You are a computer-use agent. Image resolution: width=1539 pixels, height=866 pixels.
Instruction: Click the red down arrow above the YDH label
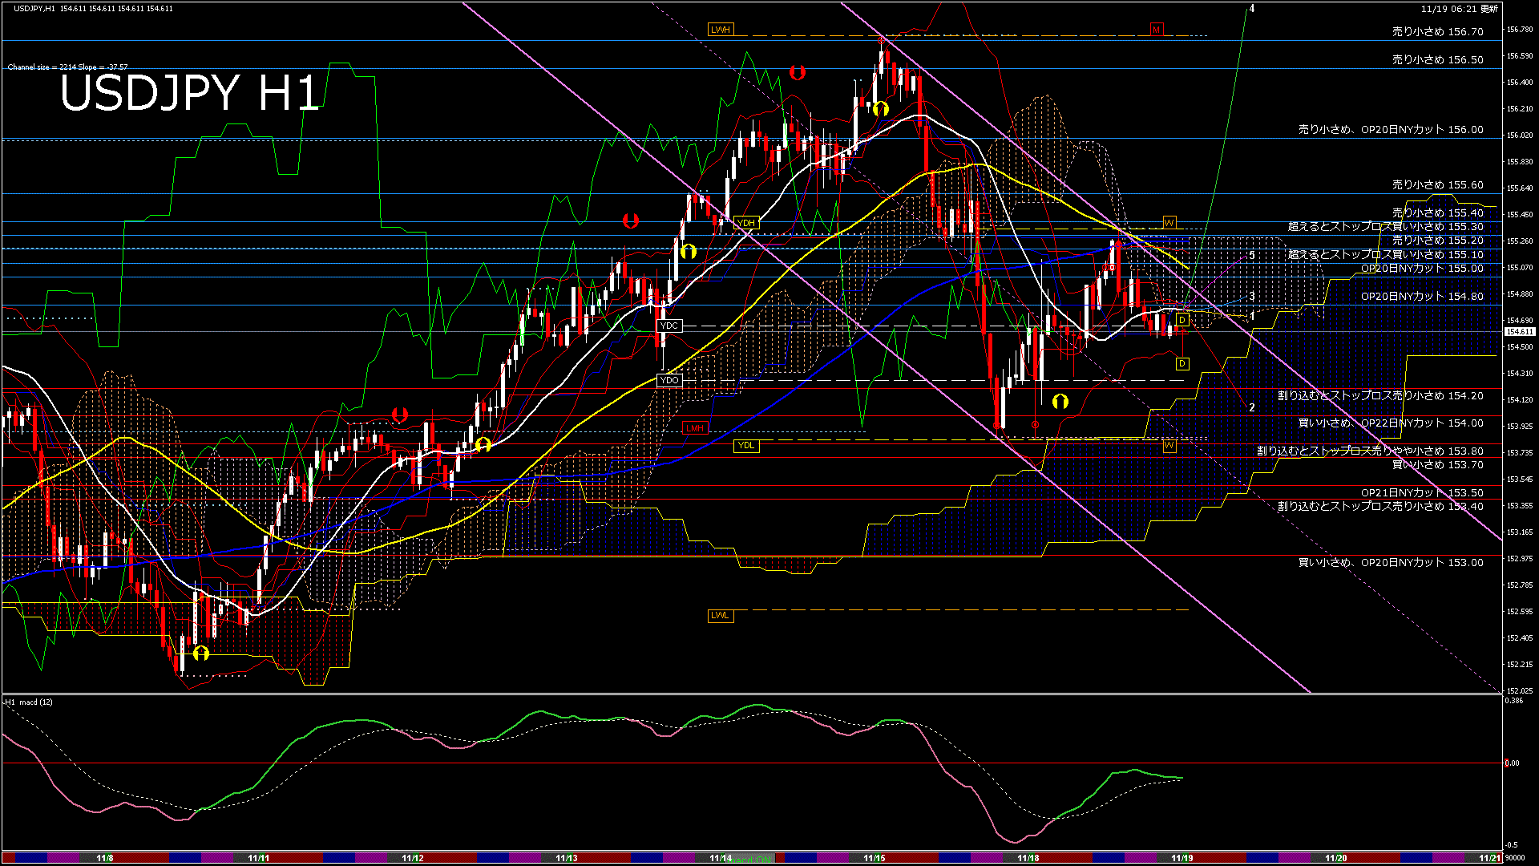(x=631, y=221)
